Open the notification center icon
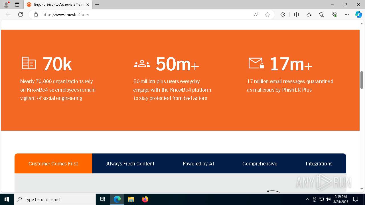Screen dimensions: 365x205 pyautogui.click(x=356, y=199)
